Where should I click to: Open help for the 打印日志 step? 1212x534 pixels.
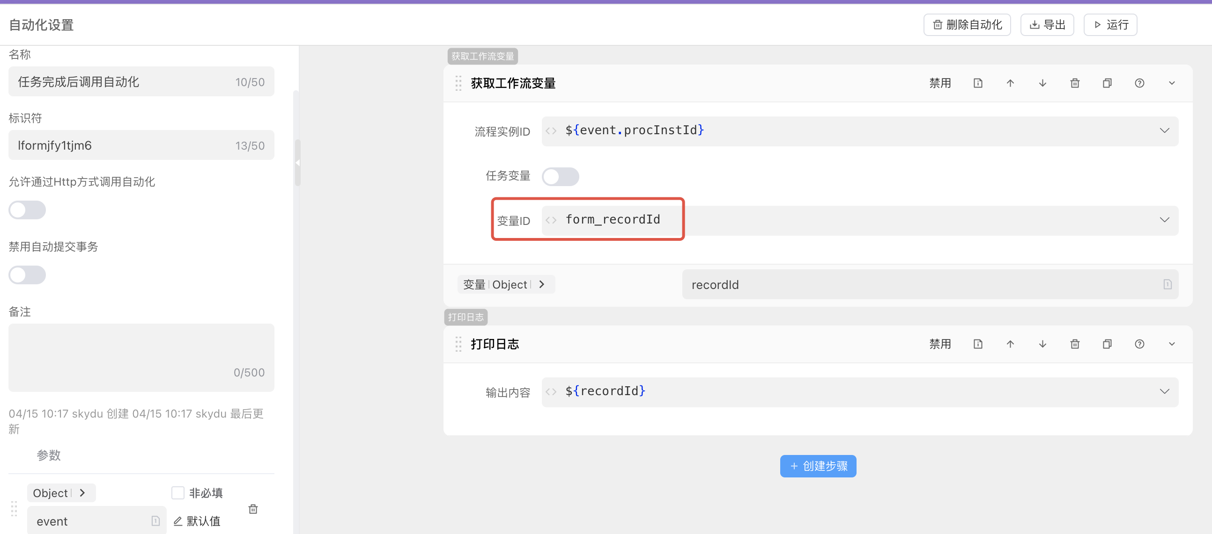pos(1139,344)
